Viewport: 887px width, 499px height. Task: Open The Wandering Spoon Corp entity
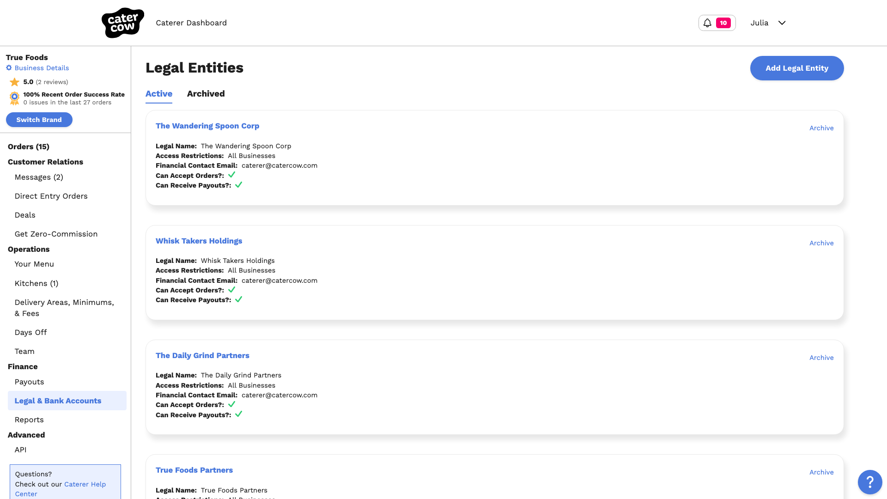(207, 126)
